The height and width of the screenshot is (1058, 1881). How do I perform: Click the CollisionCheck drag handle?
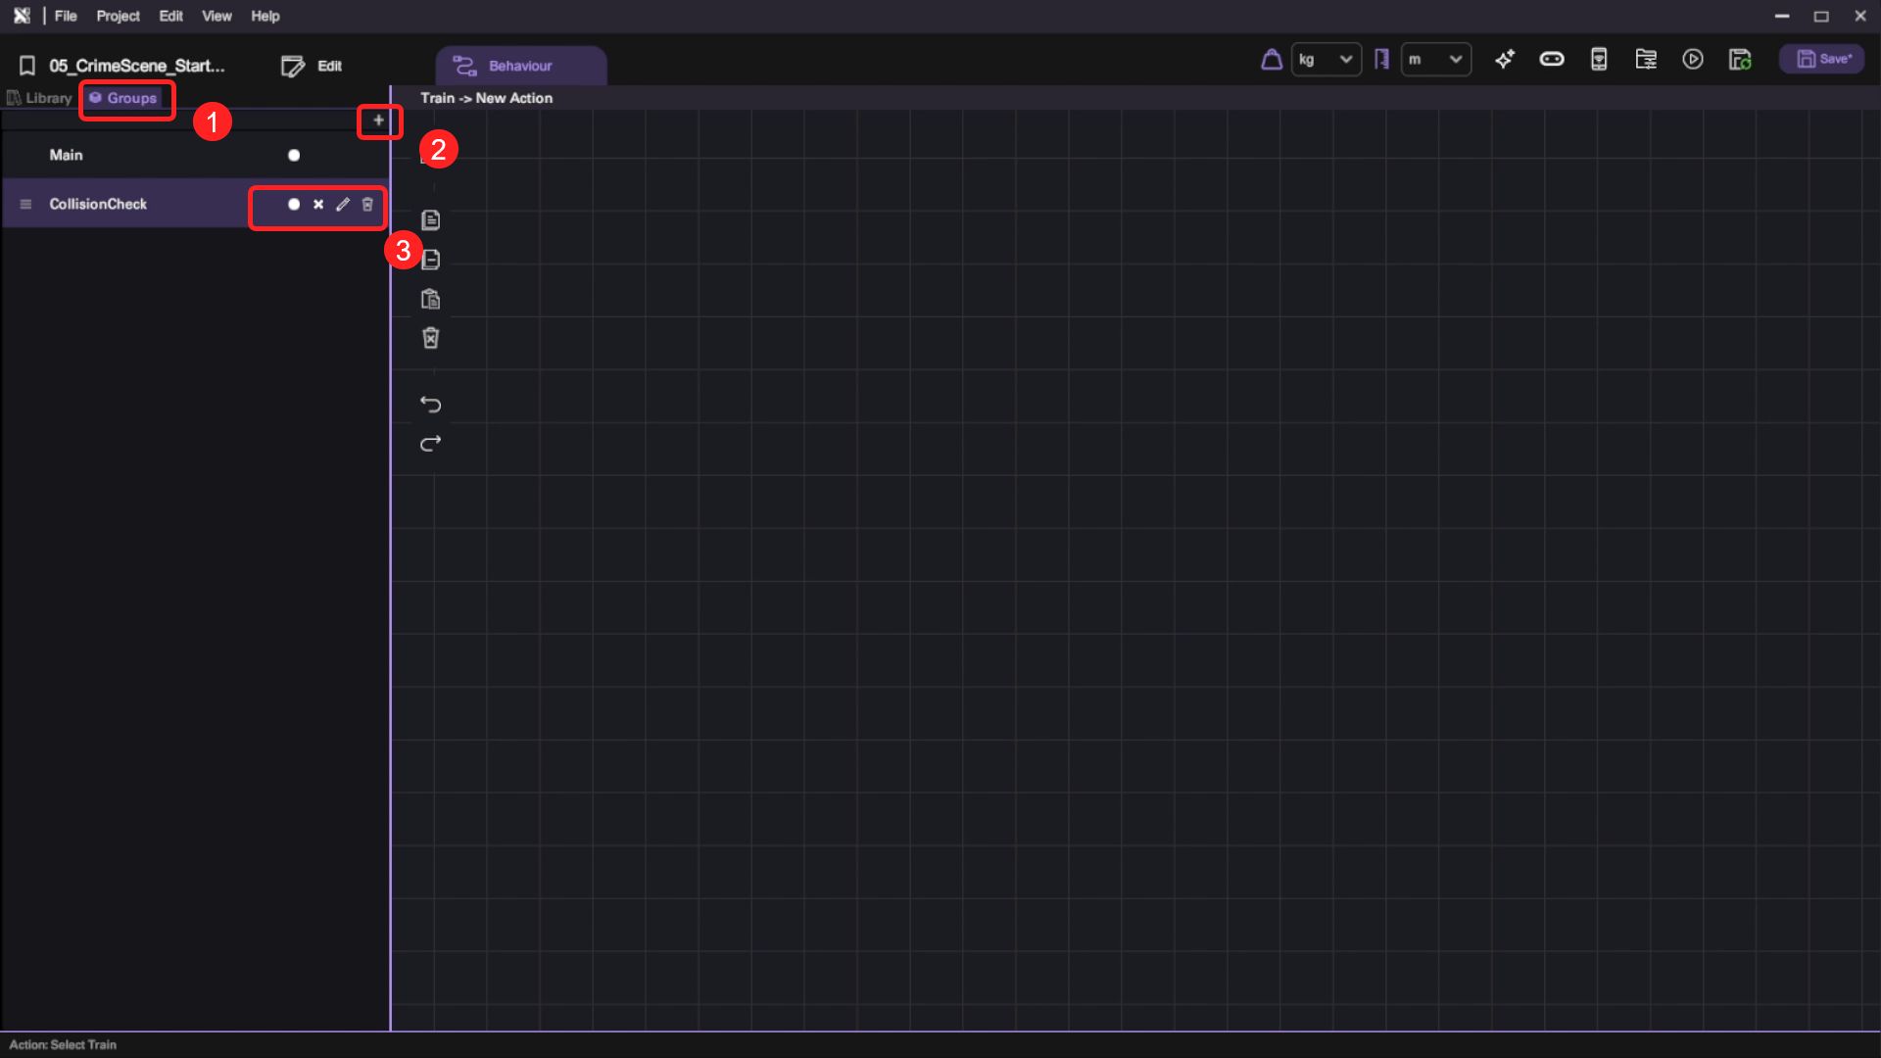tap(26, 205)
